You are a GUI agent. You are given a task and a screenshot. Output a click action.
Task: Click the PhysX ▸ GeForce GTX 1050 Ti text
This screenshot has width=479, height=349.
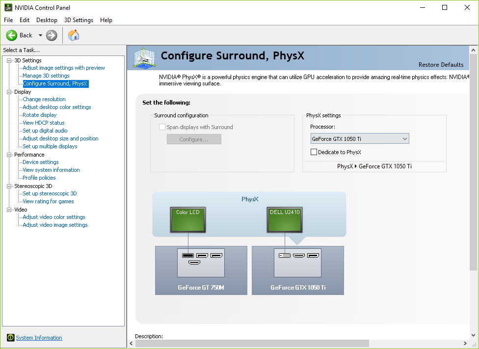tap(374, 166)
